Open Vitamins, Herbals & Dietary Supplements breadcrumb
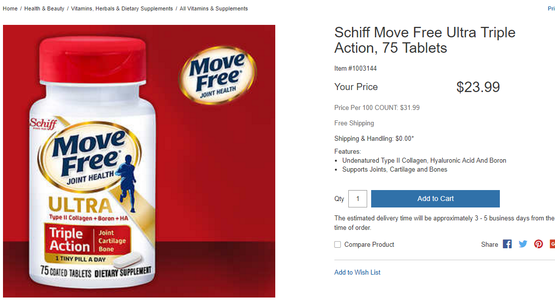Viewport: 555px width, 301px height. click(122, 8)
